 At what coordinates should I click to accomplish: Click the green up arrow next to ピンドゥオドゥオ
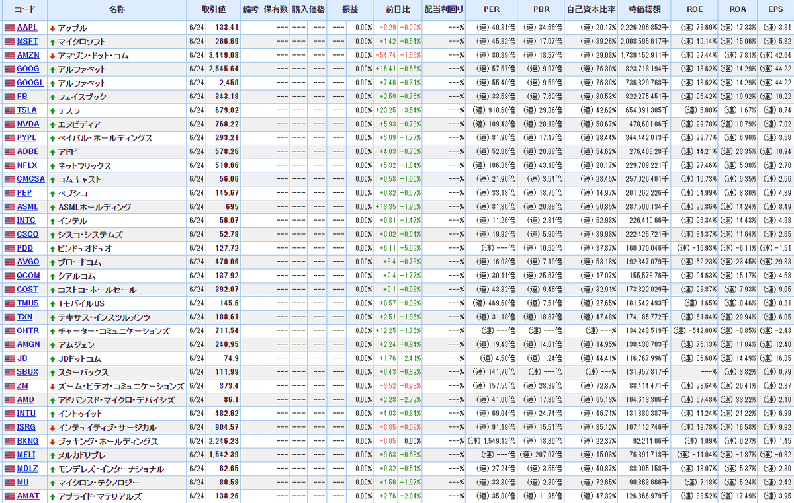(x=52, y=249)
